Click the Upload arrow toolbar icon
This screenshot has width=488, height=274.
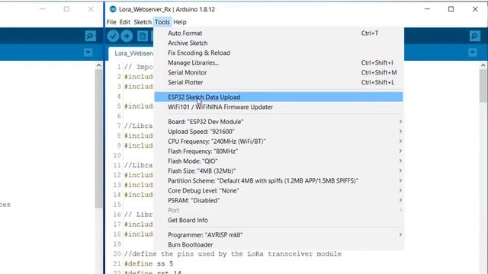click(x=127, y=36)
